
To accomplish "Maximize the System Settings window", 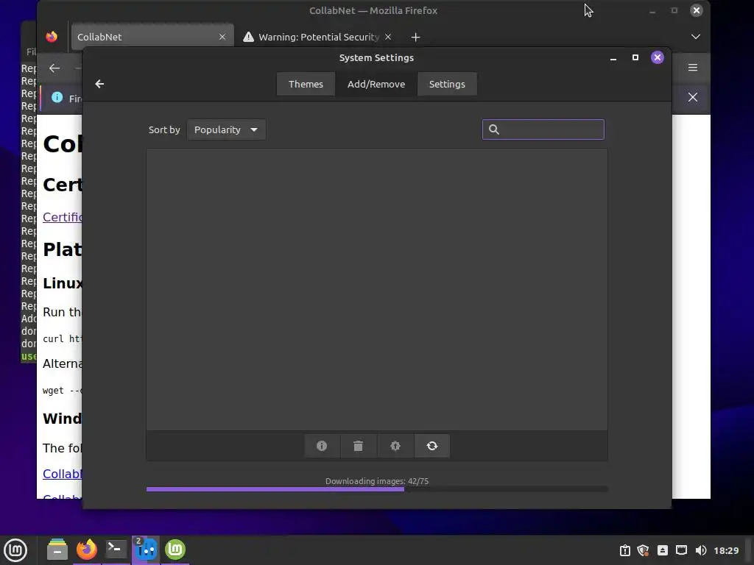I will pos(635,57).
